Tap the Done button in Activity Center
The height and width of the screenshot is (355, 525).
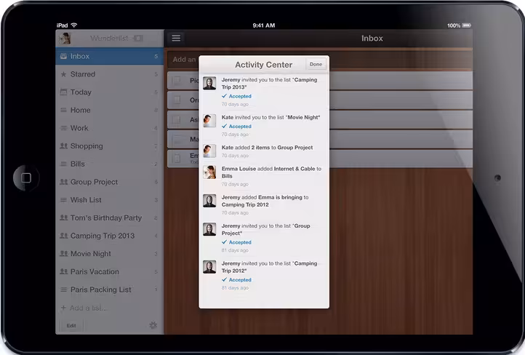316,64
